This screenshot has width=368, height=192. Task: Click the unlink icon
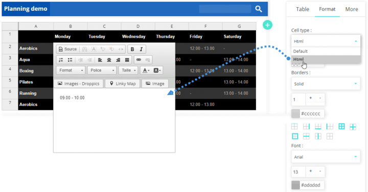[148, 60]
